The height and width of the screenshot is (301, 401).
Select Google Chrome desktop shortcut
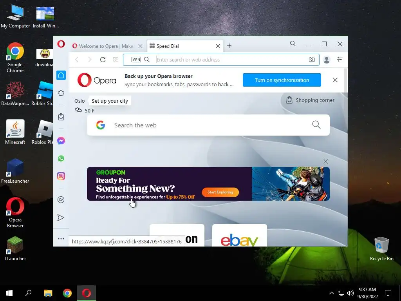tap(15, 58)
